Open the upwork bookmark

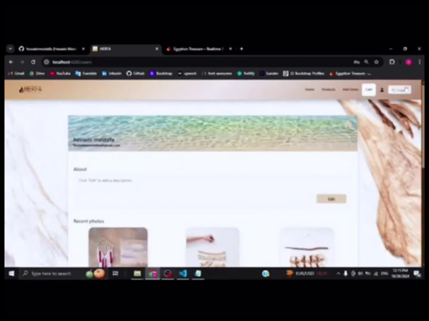tap(187, 74)
